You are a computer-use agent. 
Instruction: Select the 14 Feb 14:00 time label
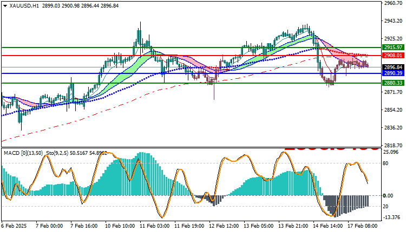(x=328, y=226)
